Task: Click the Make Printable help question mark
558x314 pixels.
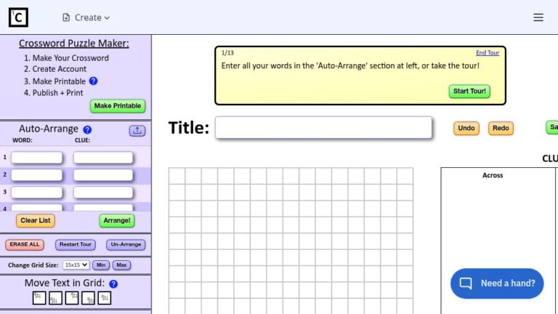Action: tap(93, 81)
